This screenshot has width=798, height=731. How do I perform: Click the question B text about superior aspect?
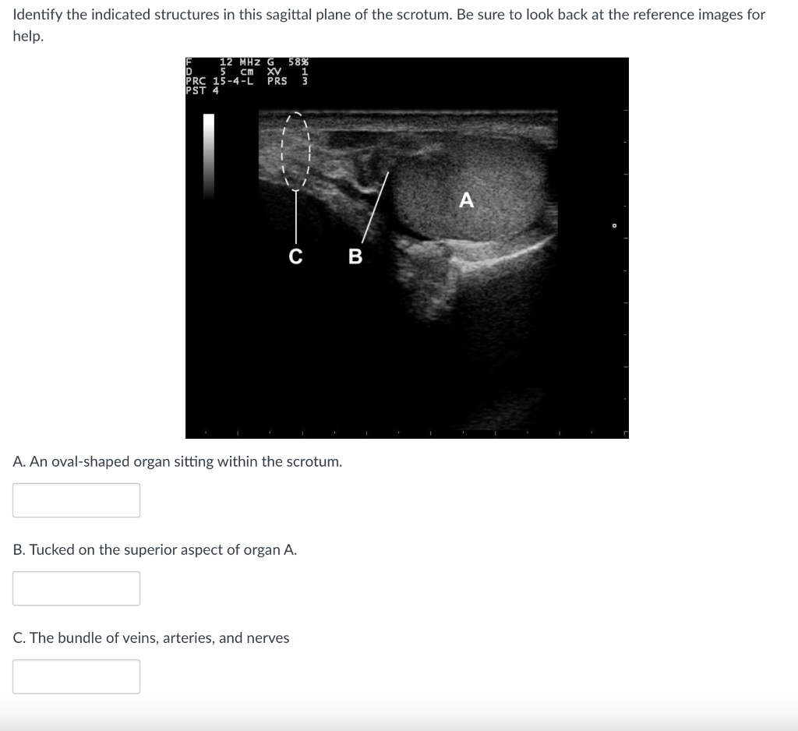point(154,549)
